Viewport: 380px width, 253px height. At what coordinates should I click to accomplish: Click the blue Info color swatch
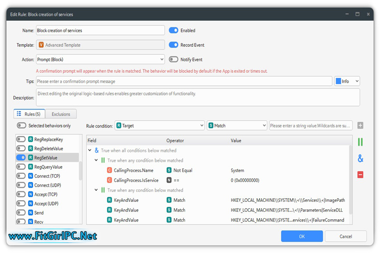[338, 81]
